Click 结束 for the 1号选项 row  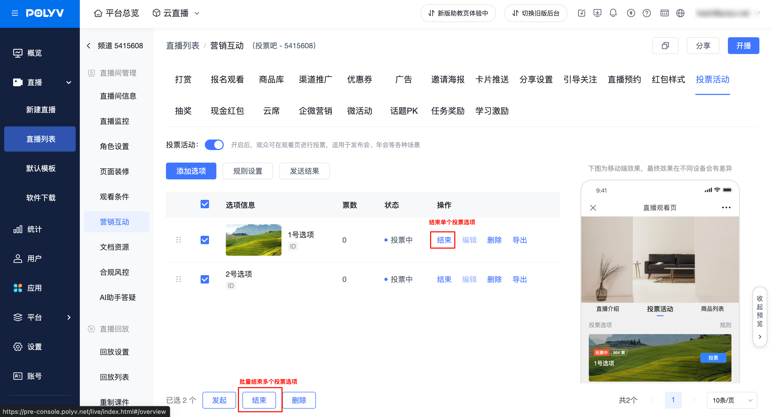444,240
